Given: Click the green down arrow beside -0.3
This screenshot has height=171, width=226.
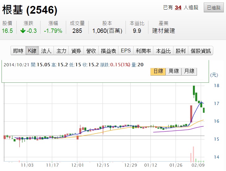Looking at the screenshot, I should coord(23,31).
